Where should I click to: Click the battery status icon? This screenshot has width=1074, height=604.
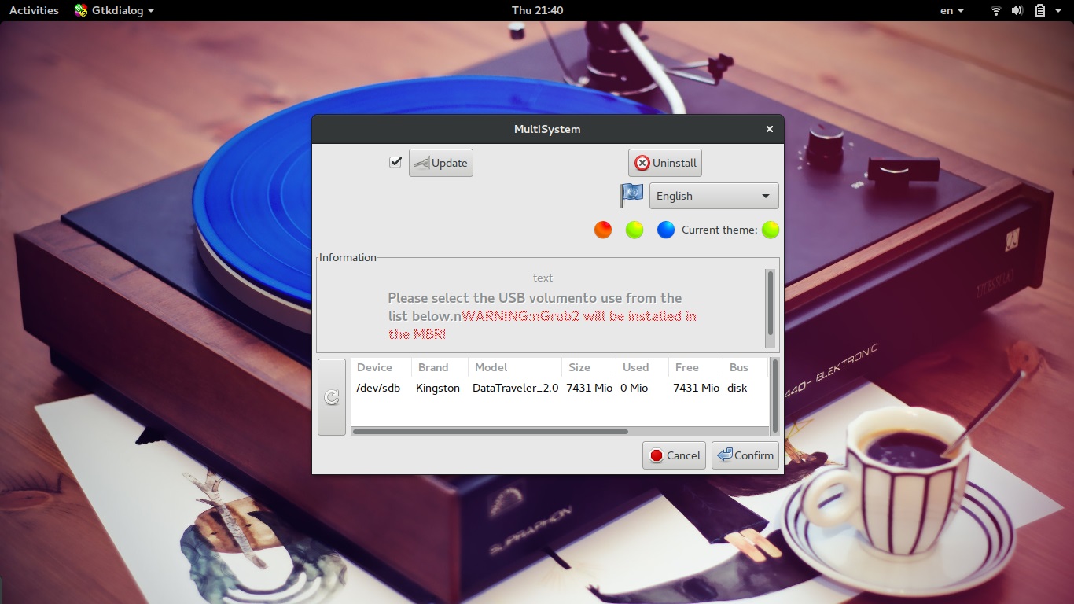[x=1040, y=10]
